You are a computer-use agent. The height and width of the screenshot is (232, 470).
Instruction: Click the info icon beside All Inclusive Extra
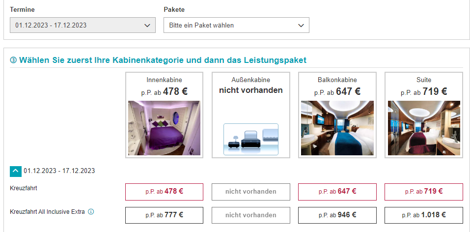click(x=91, y=211)
